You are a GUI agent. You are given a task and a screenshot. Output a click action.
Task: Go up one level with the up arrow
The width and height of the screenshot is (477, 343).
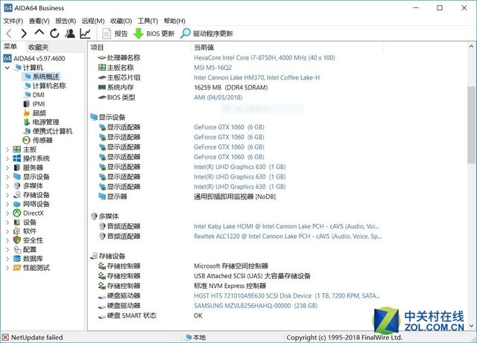(40, 33)
